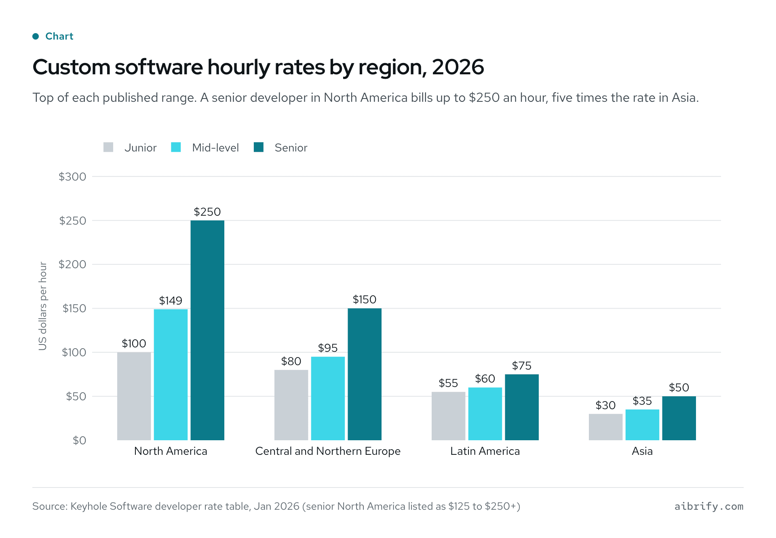Pick the Latin America Senior bar

coord(522,407)
